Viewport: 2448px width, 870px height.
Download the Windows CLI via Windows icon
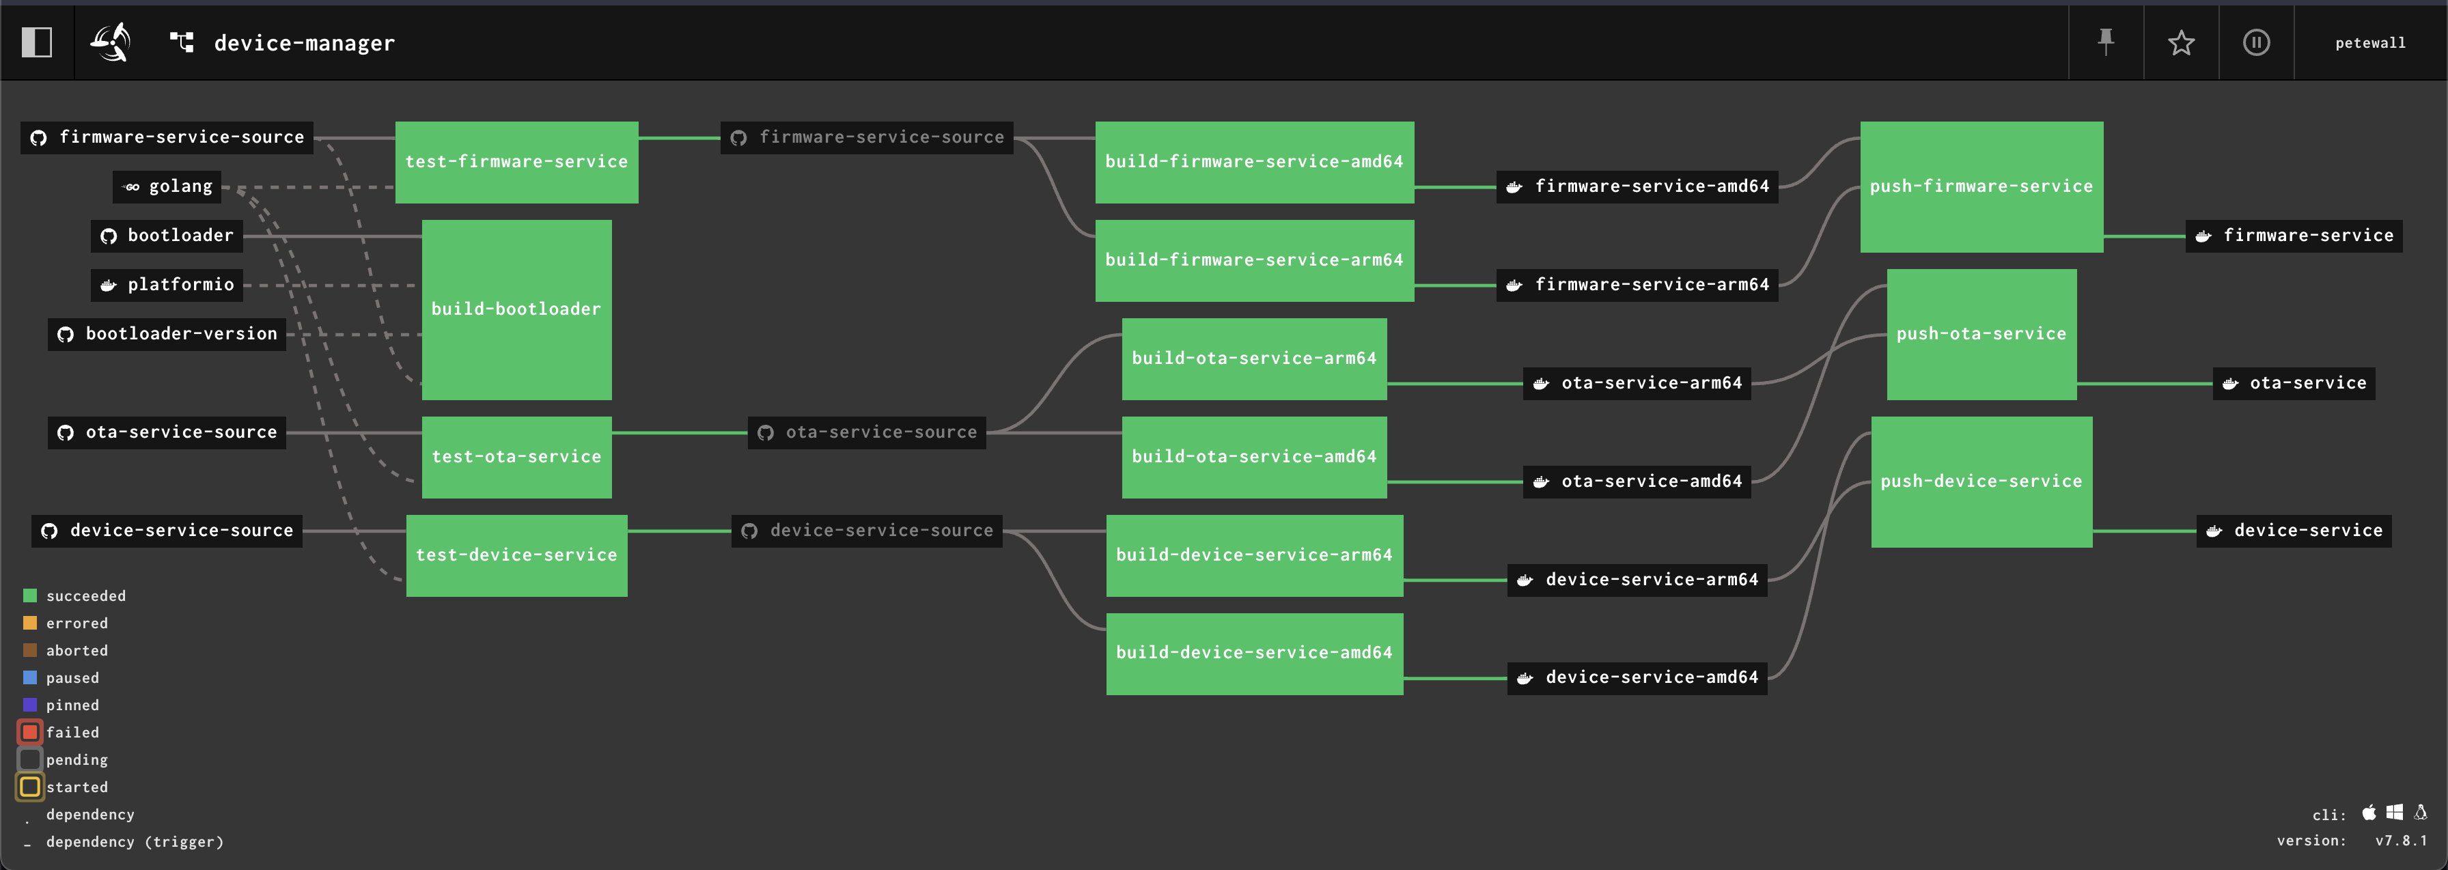pos(2395,813)
